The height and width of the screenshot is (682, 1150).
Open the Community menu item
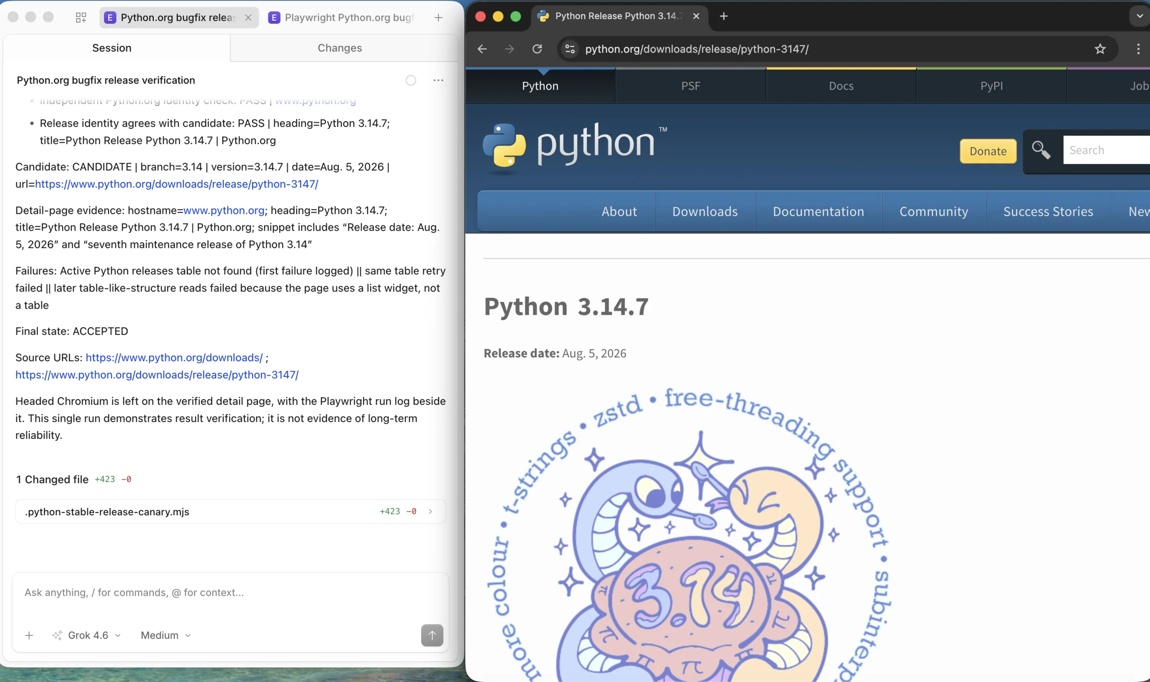click(933, 212)
